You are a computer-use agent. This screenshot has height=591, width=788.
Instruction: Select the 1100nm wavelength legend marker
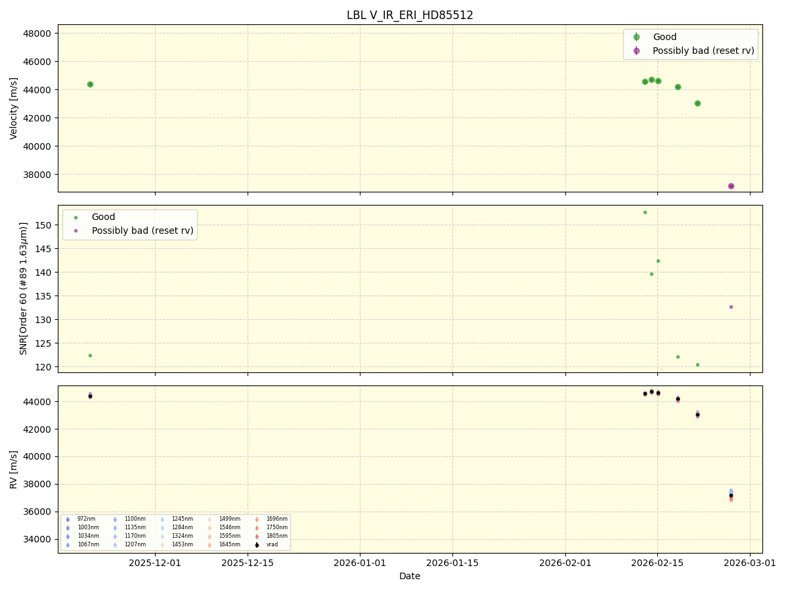tap(114, 518)
